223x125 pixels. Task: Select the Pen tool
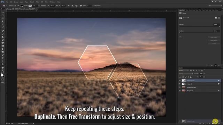click(2, 55)
